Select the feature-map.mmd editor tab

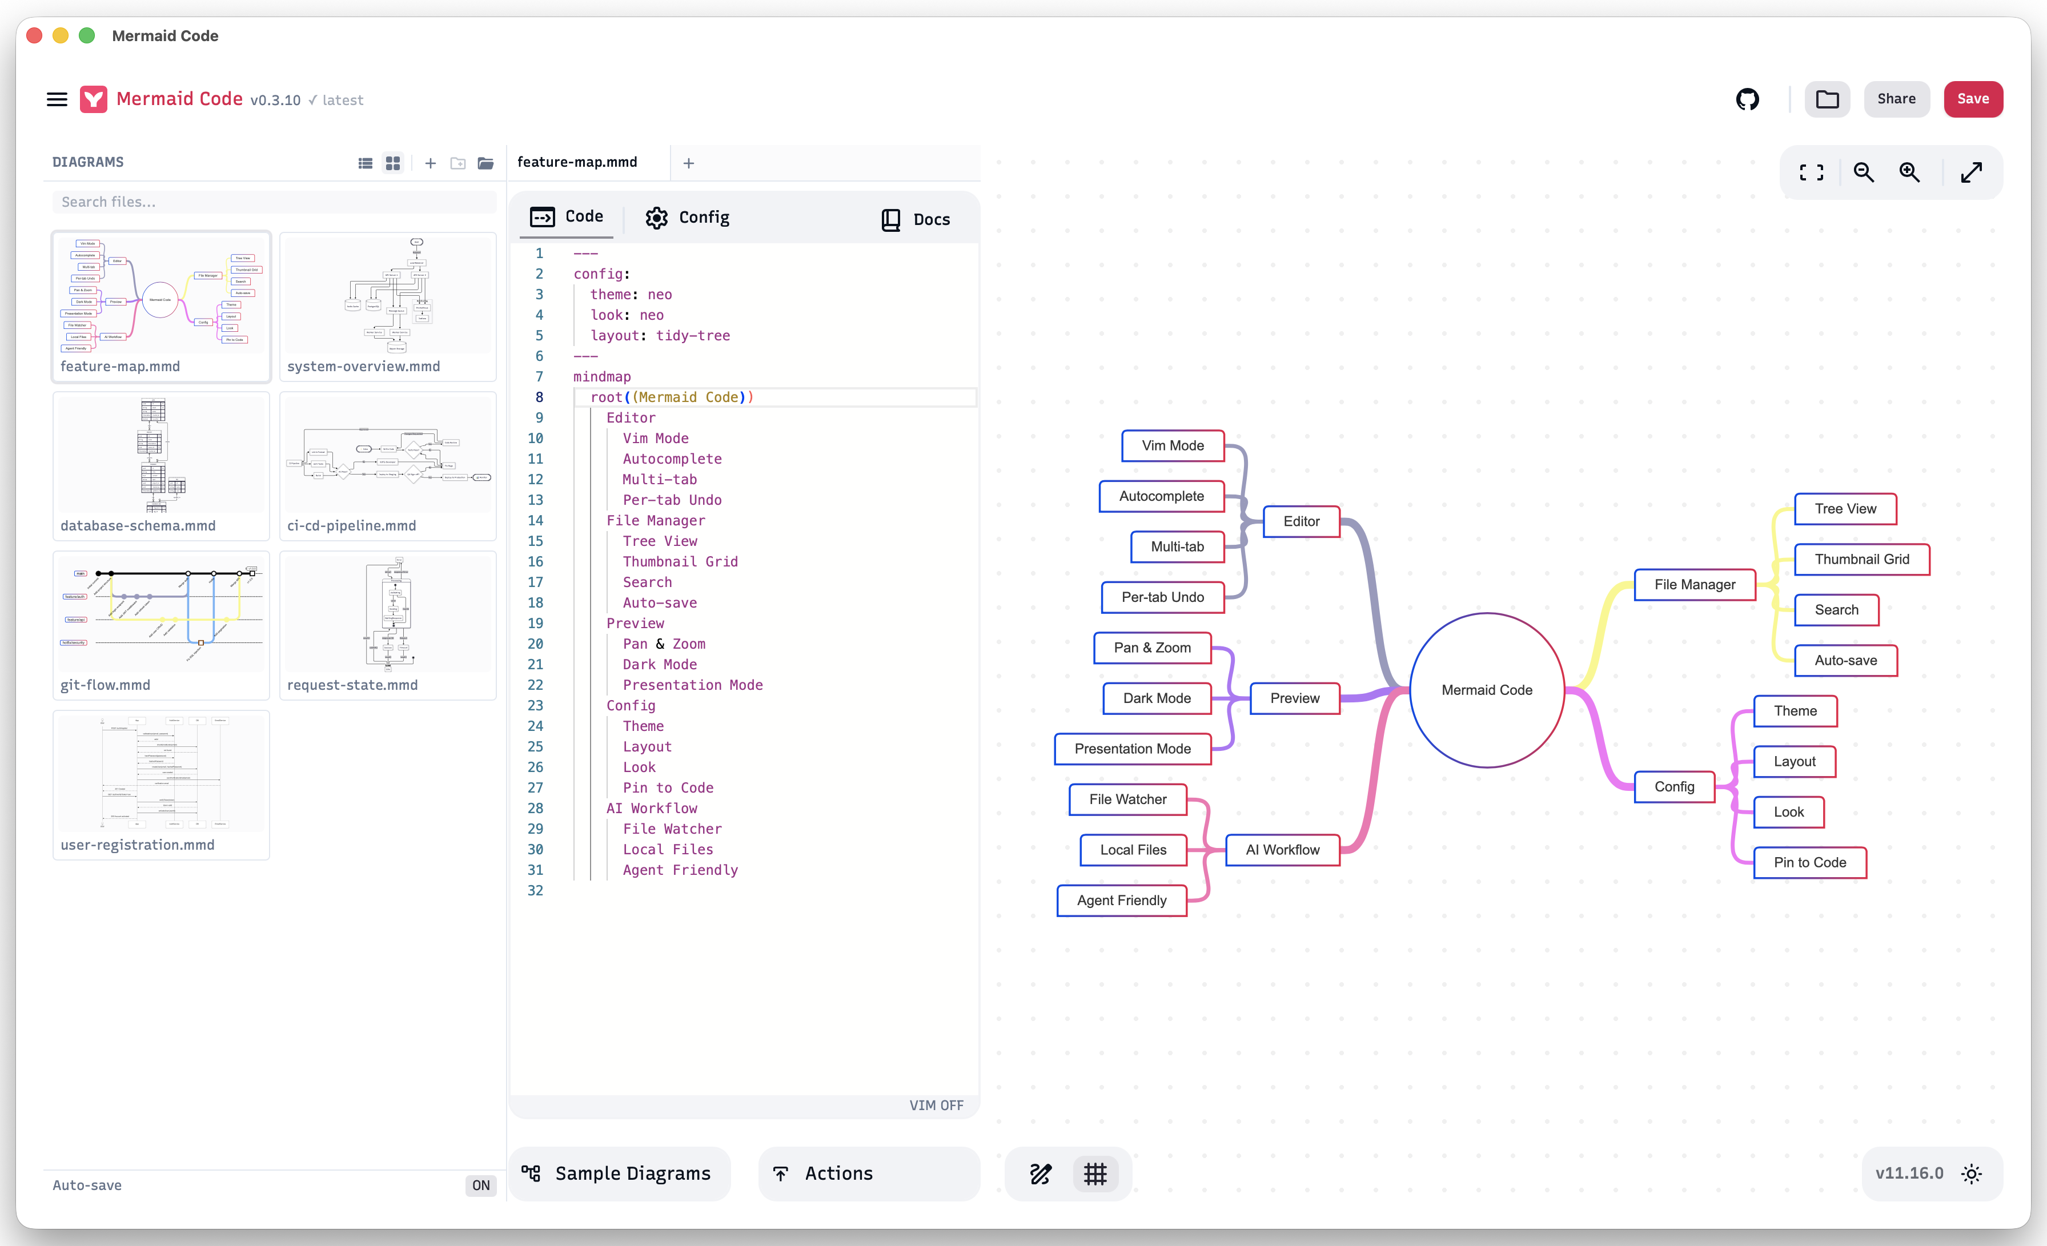click(x=577, y=163)
